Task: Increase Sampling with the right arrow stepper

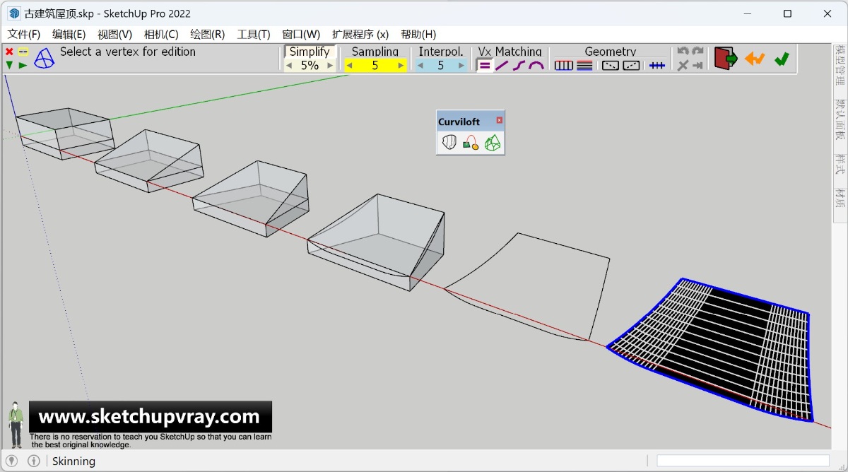Action: coord(403,64)
